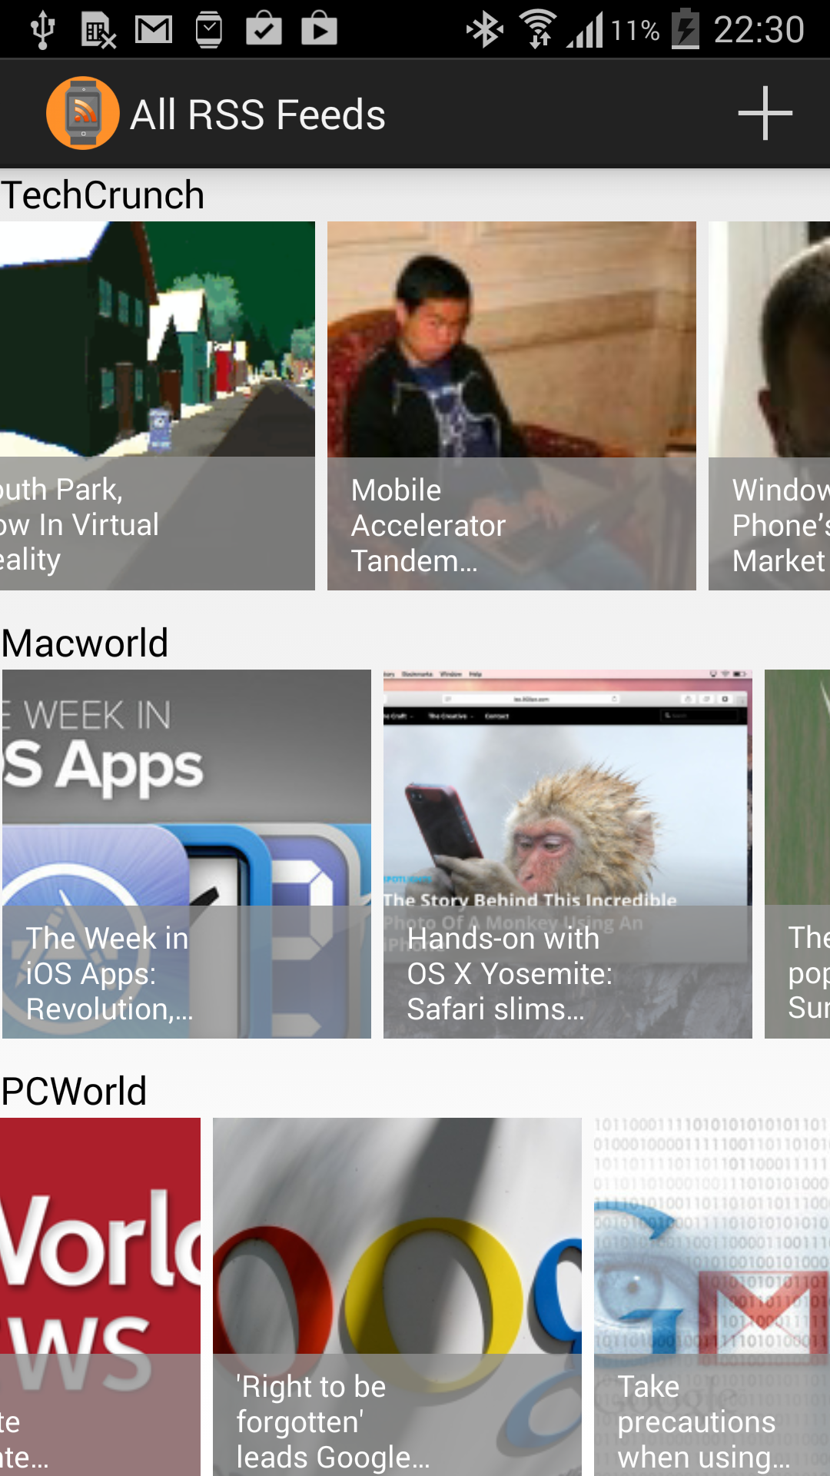Screen dimensions: 830x1476
Task: Tap the Wi-Fi status icon
Action: click(539, 29)
